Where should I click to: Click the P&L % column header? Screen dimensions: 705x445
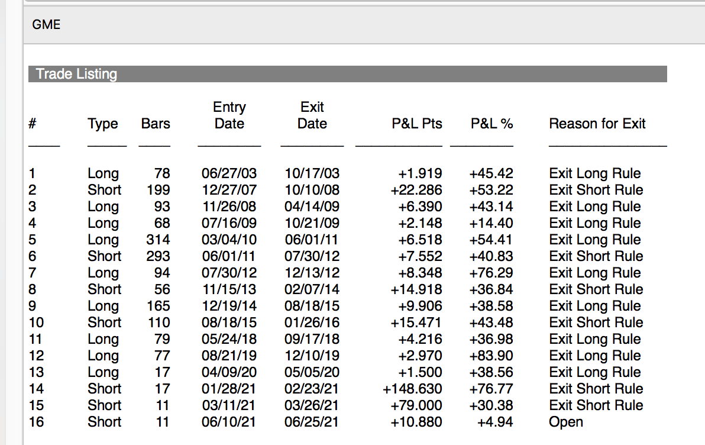pyautogui.click(x=491, y=124)
